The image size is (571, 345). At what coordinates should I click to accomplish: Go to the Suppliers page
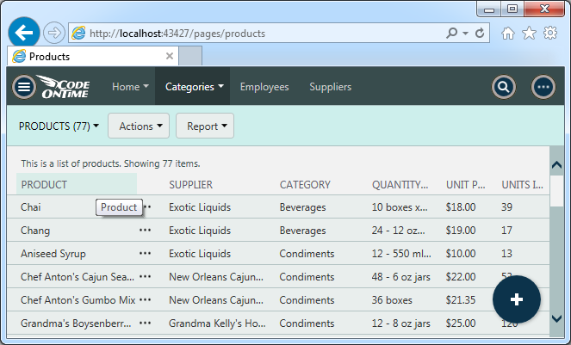[330, 87]
